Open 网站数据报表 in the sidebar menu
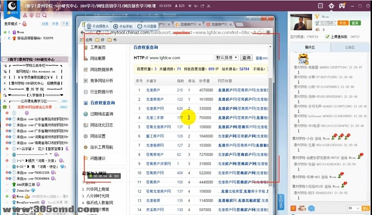Image resolution: width=372 pixels, height=215 pixels. (101, 70)
